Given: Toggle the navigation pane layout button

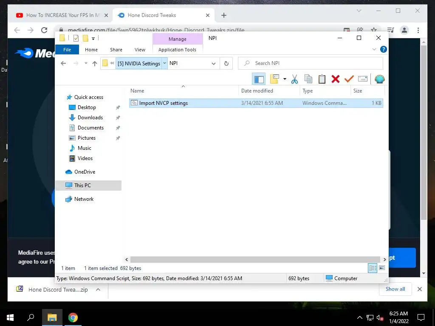Looking at the screenshot, I should (x=259, y=79).
